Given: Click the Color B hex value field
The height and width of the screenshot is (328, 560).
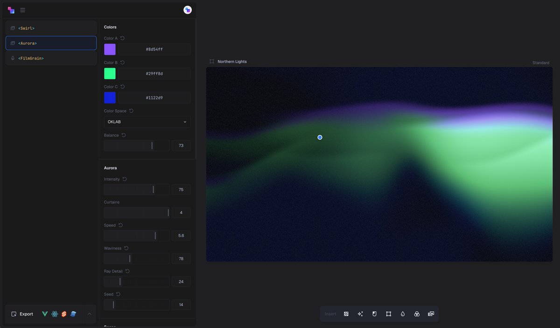Looking at the screenshot, I should coord(154,73).
